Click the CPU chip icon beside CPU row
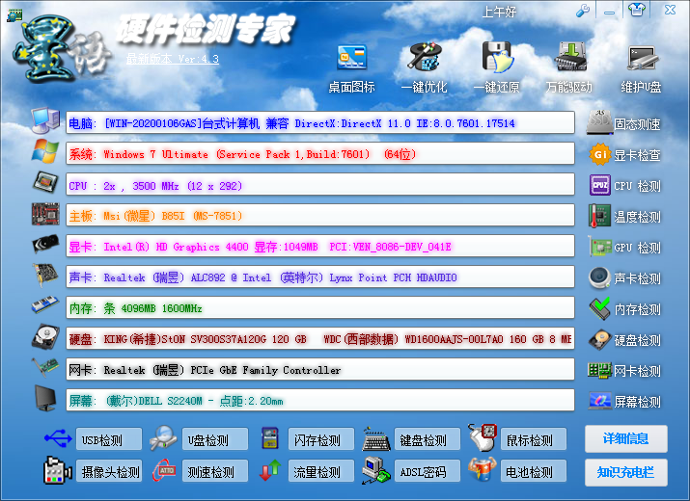The image size is (690, 501). [45, 182]
